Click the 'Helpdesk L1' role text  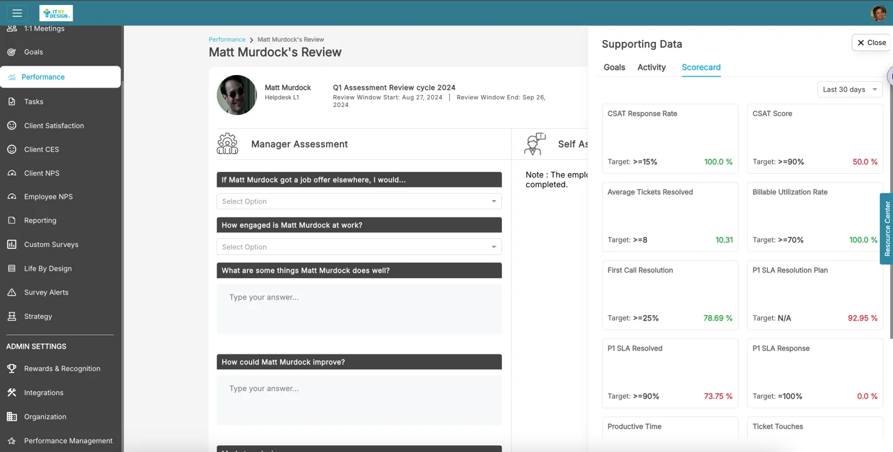tap(282, 98)
